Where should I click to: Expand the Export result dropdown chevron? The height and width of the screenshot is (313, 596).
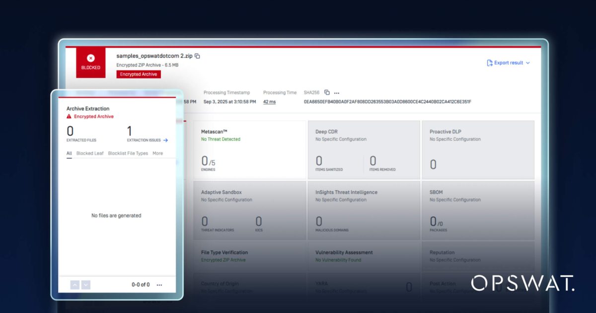[527, 63]
